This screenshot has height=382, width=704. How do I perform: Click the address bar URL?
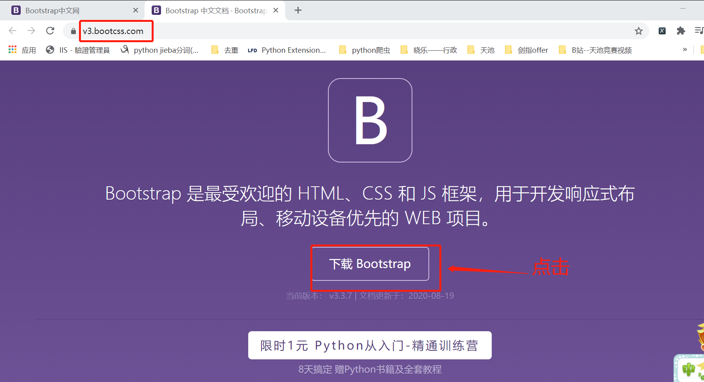[113, 31]
